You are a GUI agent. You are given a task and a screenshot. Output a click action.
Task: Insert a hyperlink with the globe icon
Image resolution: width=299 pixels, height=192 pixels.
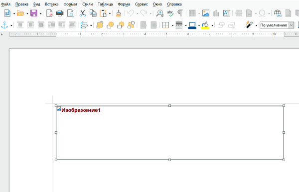[x=278, y=13]
